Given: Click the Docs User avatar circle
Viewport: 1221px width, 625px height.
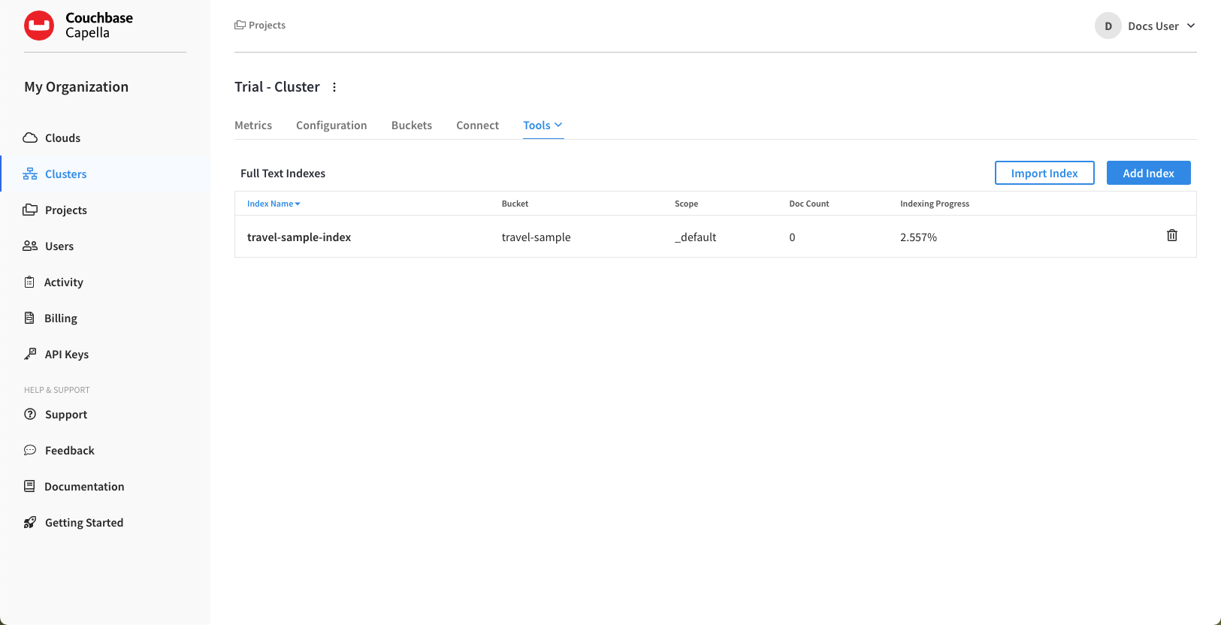Looking at the screenshot, I should [1108, 26].
